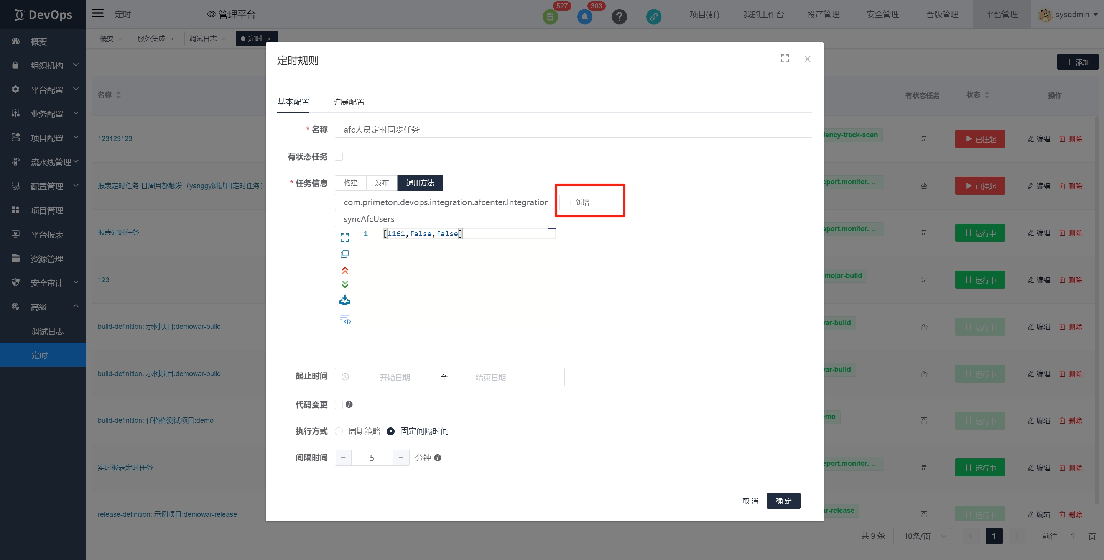This screenshot has height=560, width=1104.
Task: Click the red collapse-all double chevron icon
Action: 345,270
